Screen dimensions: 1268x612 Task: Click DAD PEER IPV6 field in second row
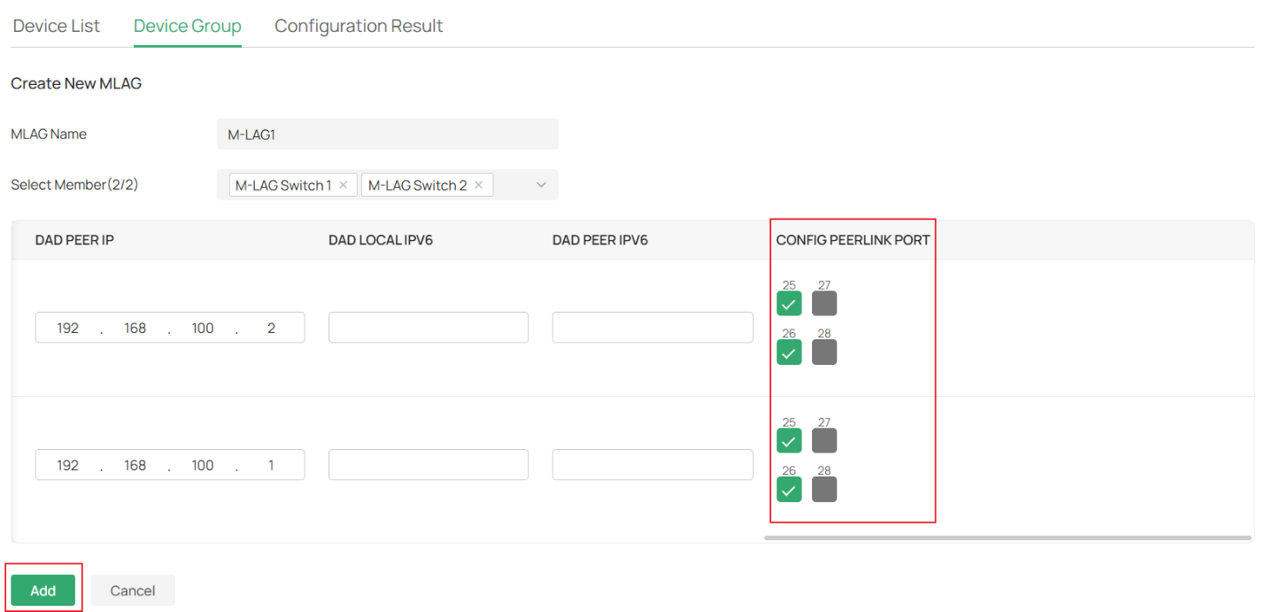click(x=653, y=465)
